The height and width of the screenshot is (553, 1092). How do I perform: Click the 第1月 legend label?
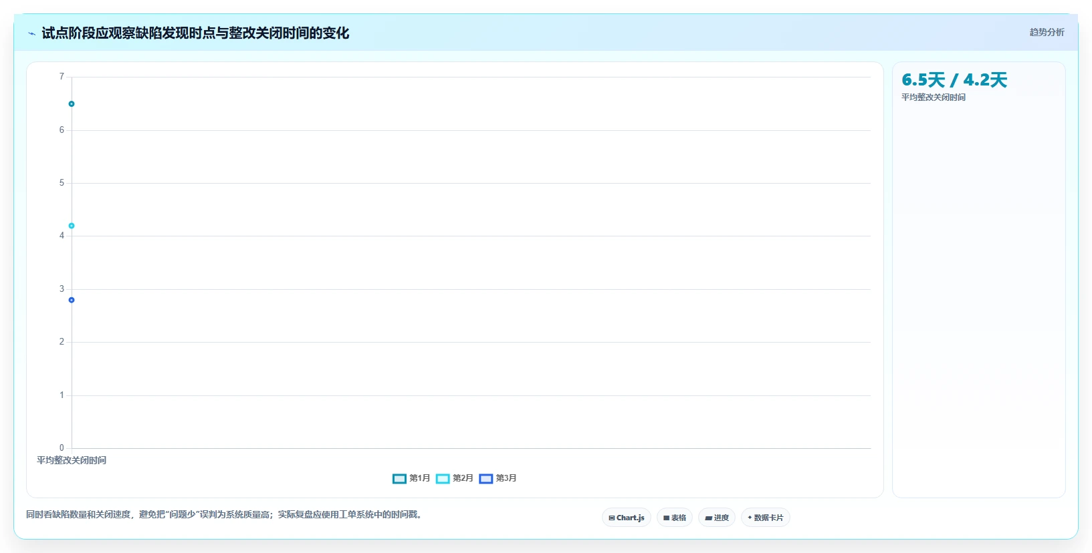click(x=420, y=478)
